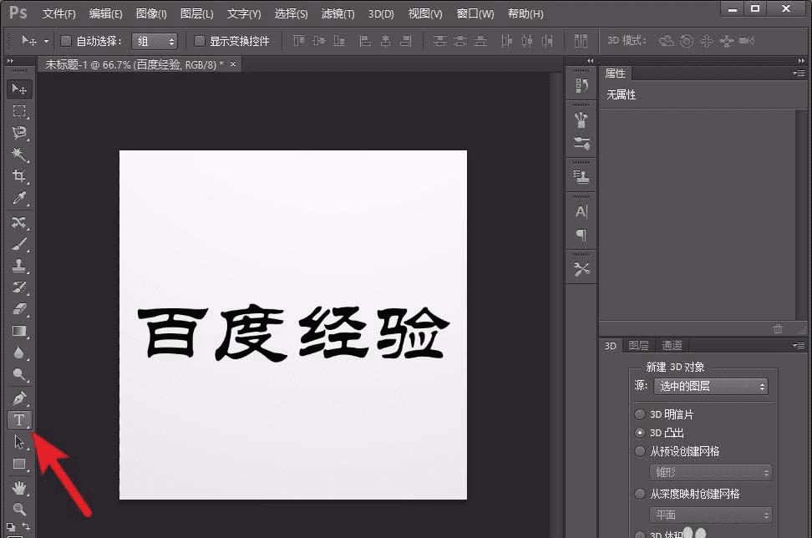The width and height of the screenshot is (812, 538).
Task: Collapse the right panels to icons
Action: (x=802, y=61)
